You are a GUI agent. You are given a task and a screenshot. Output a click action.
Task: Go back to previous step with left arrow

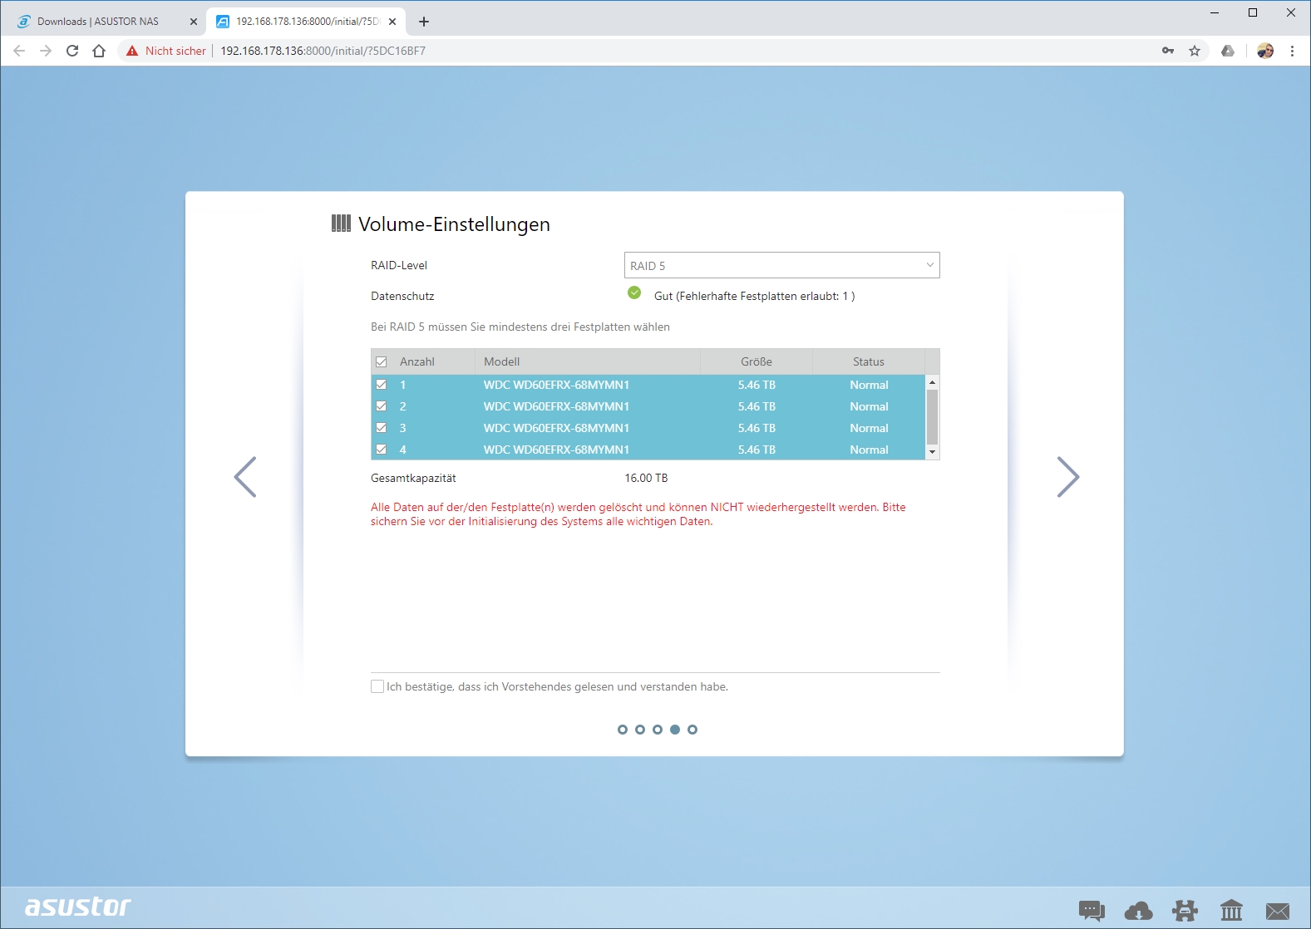coord(245,477)
